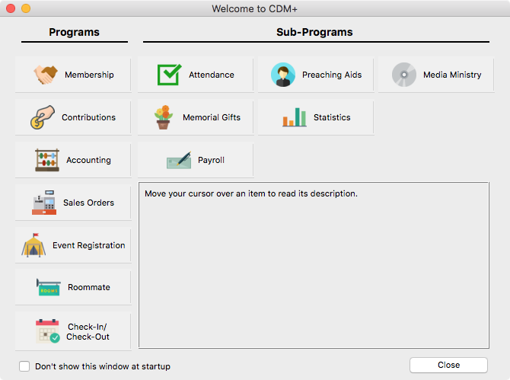
Task: Open Memorial Gifts via the flower pot icon
Action: [x=163, y=117]
